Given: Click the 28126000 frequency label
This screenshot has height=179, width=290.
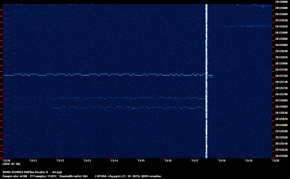Looking at the screenshot, I should [281, 2].
